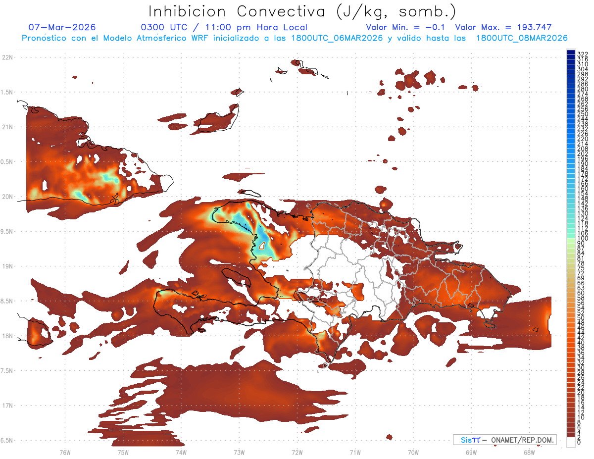The width and height of the screenshot is (594, 459).
Task: Click the '322' legend value
Action: [x=582, y=53]
